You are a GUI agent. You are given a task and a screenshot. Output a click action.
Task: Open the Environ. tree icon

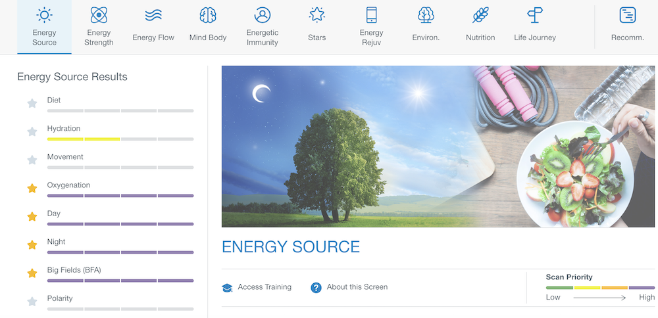pos(426,15)
